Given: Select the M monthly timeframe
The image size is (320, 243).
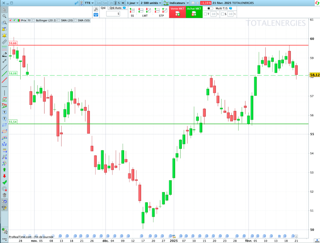Looking at the screenshot, I should point(123,3).
